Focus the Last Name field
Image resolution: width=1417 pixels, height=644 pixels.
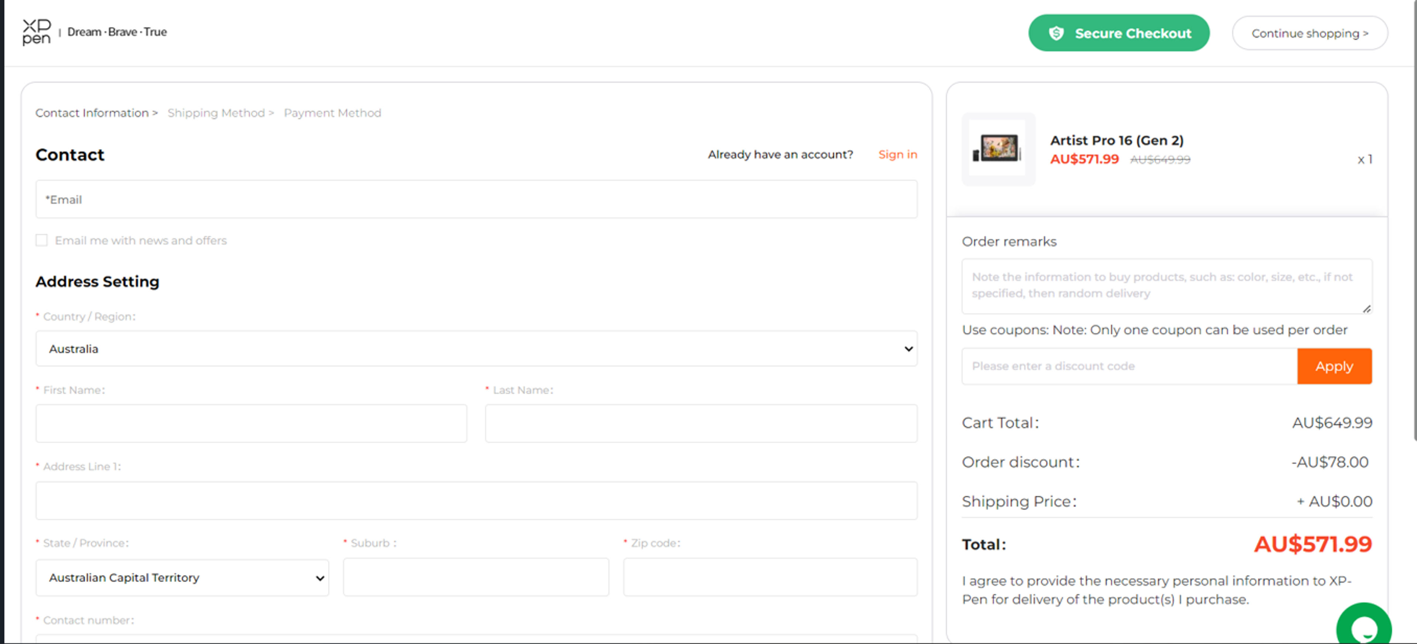(701, 424)
